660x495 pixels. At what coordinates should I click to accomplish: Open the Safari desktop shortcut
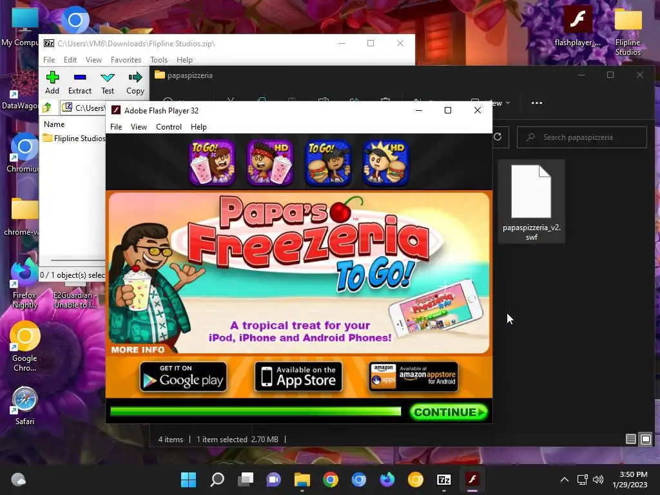[24, 406]
